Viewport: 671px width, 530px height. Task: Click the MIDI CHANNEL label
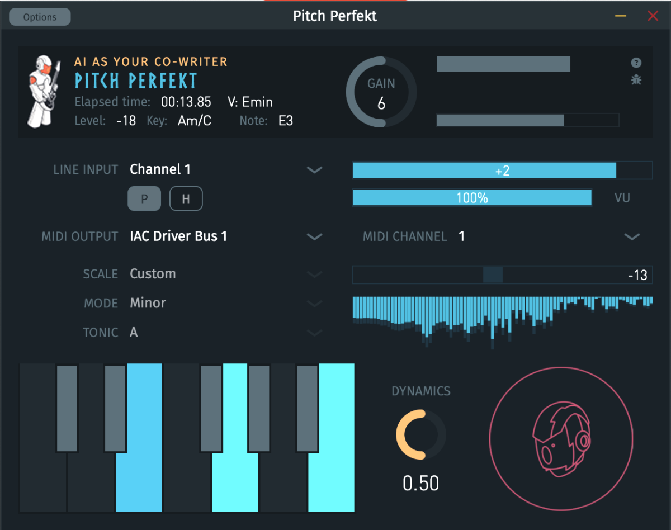(x=405, y=236)
